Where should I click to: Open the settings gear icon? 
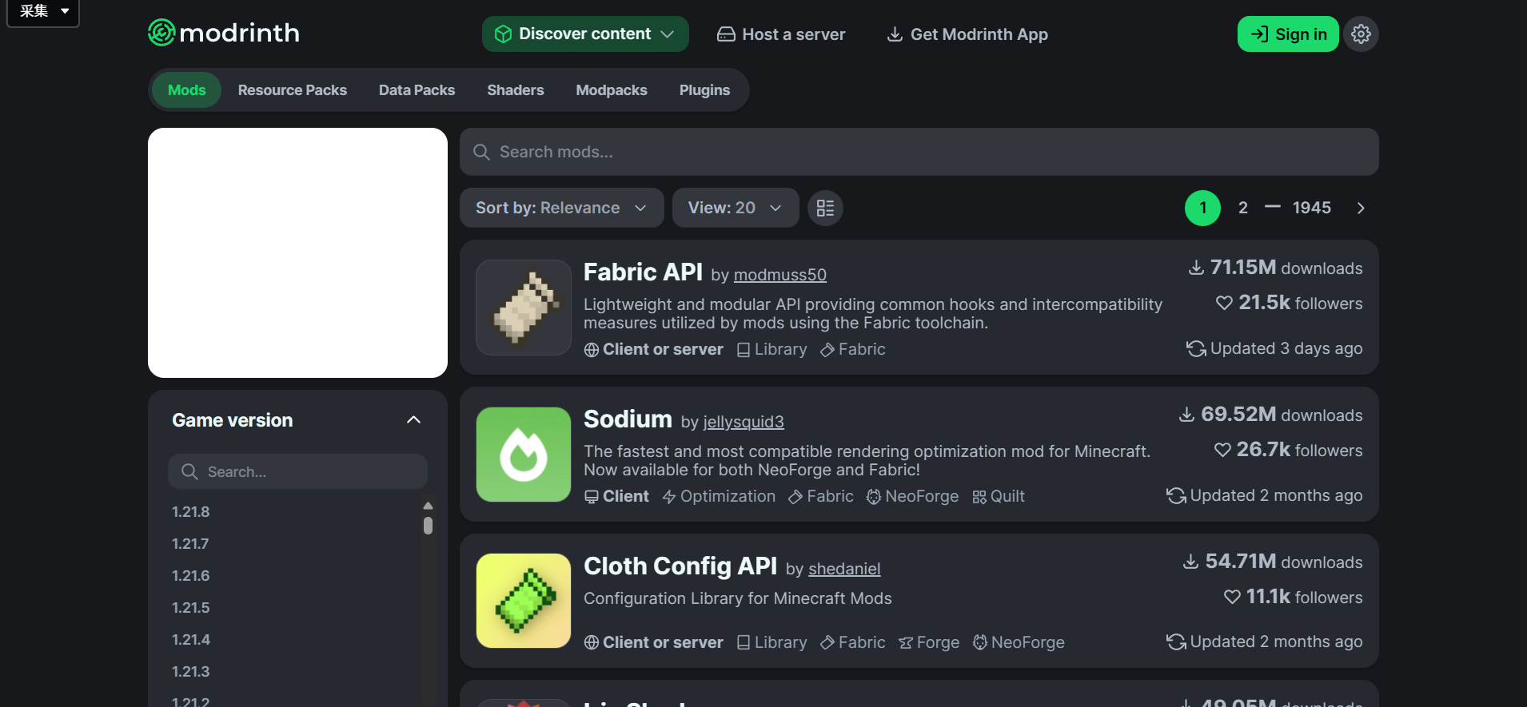pos(1361,34)
